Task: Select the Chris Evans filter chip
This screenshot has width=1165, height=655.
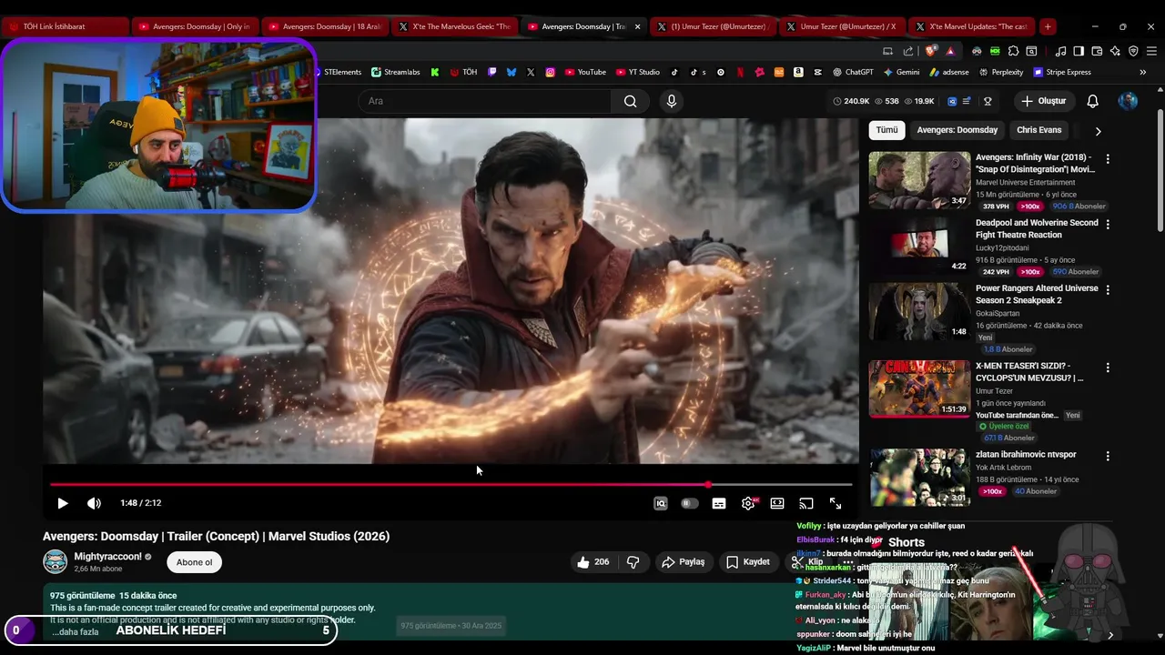Action: coord(1038,130)
